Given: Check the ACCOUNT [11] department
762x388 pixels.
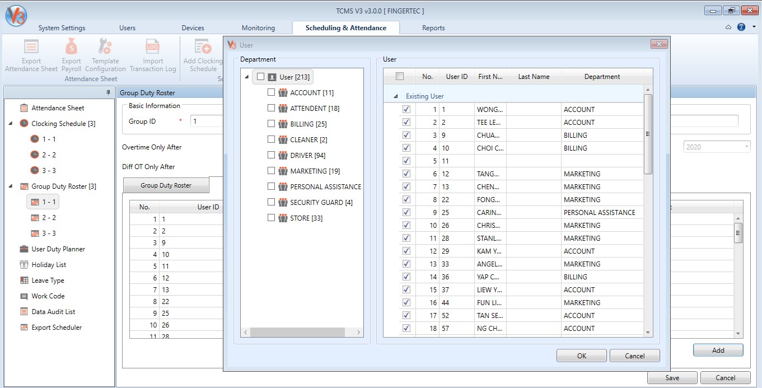Looking at the screenshot, I should coord(272,92).
